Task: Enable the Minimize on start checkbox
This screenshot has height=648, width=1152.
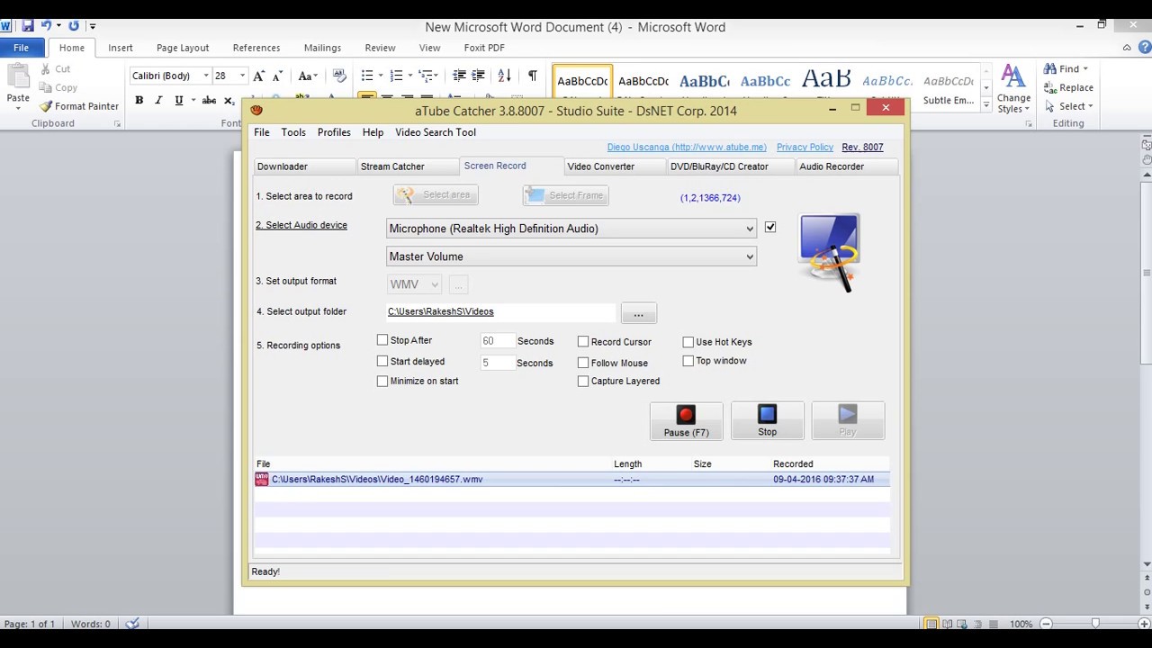Action: pyautogui.click(x=382, y=381)
